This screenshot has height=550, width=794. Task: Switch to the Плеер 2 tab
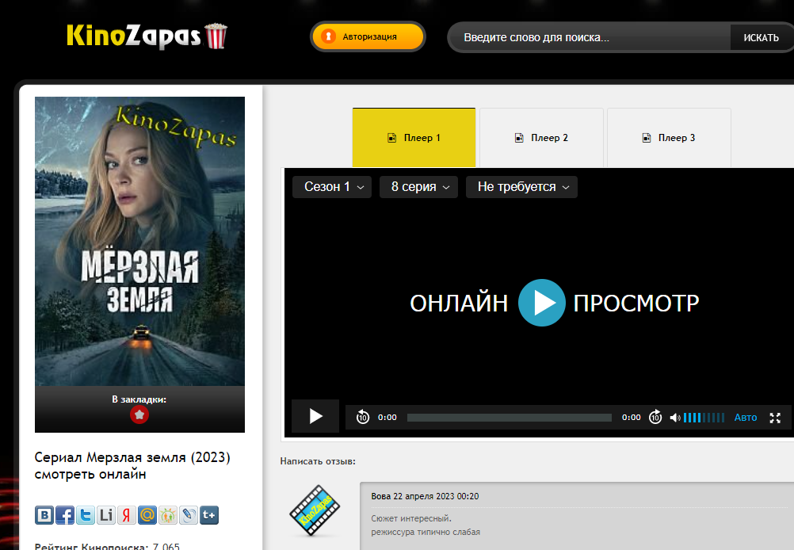pyautogui.click(x=541, y=138)
